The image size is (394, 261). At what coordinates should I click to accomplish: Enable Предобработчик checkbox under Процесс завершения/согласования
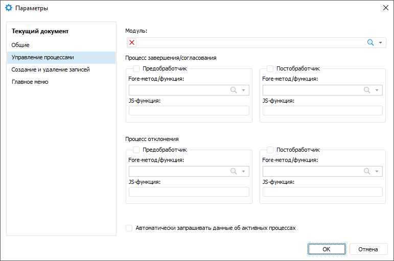(x=136, y=68)
